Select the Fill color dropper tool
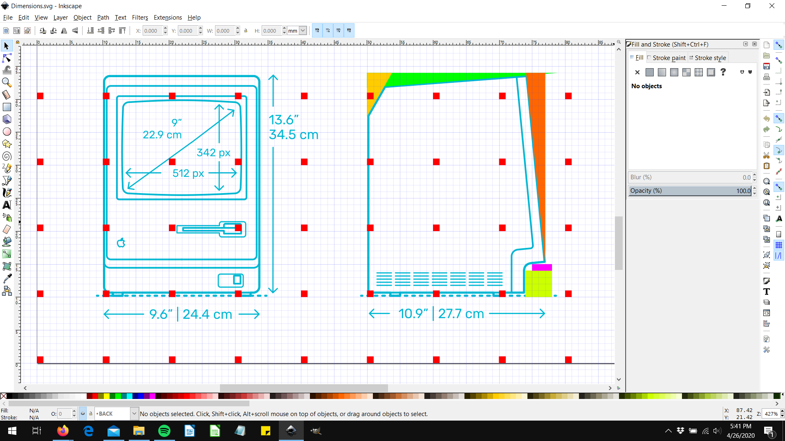The image size is (785, 441). (x=7, y=279)
